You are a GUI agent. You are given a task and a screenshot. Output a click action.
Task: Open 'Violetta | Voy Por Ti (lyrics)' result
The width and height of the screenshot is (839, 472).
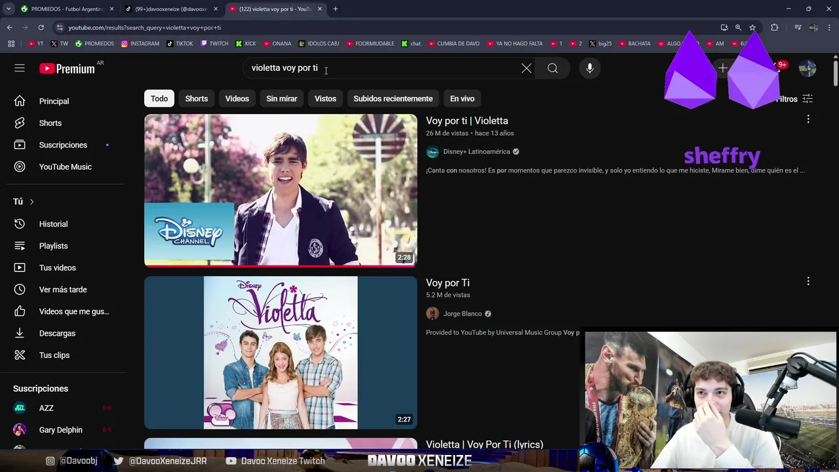pos(484,444)
